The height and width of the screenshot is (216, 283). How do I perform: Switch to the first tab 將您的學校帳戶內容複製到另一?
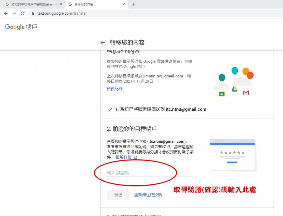click(x=32, y=4)
